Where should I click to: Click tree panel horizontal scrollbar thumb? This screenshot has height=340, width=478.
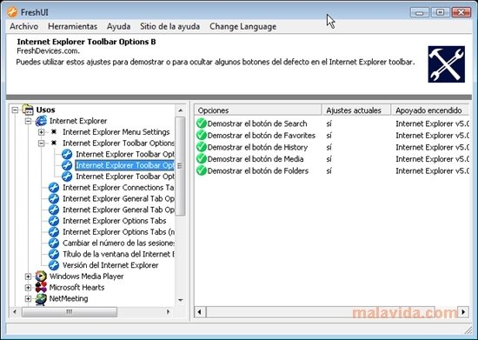70,311
